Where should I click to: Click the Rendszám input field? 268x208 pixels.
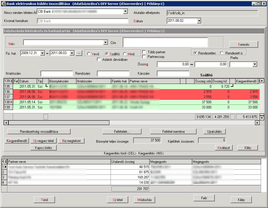coord(113,73)
